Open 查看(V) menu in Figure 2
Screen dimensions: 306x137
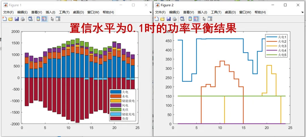(188, 12)
